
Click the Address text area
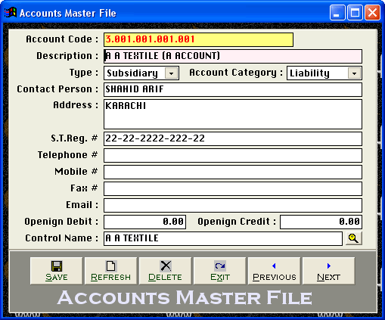tap(233, 114)
